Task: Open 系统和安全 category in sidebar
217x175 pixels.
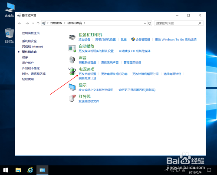Action: click(30, 41)
